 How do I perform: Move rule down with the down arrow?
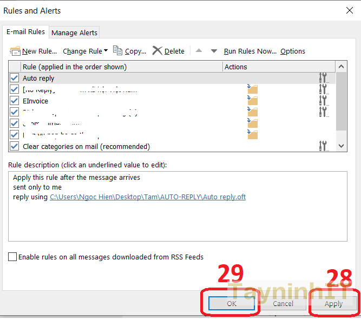214,51
